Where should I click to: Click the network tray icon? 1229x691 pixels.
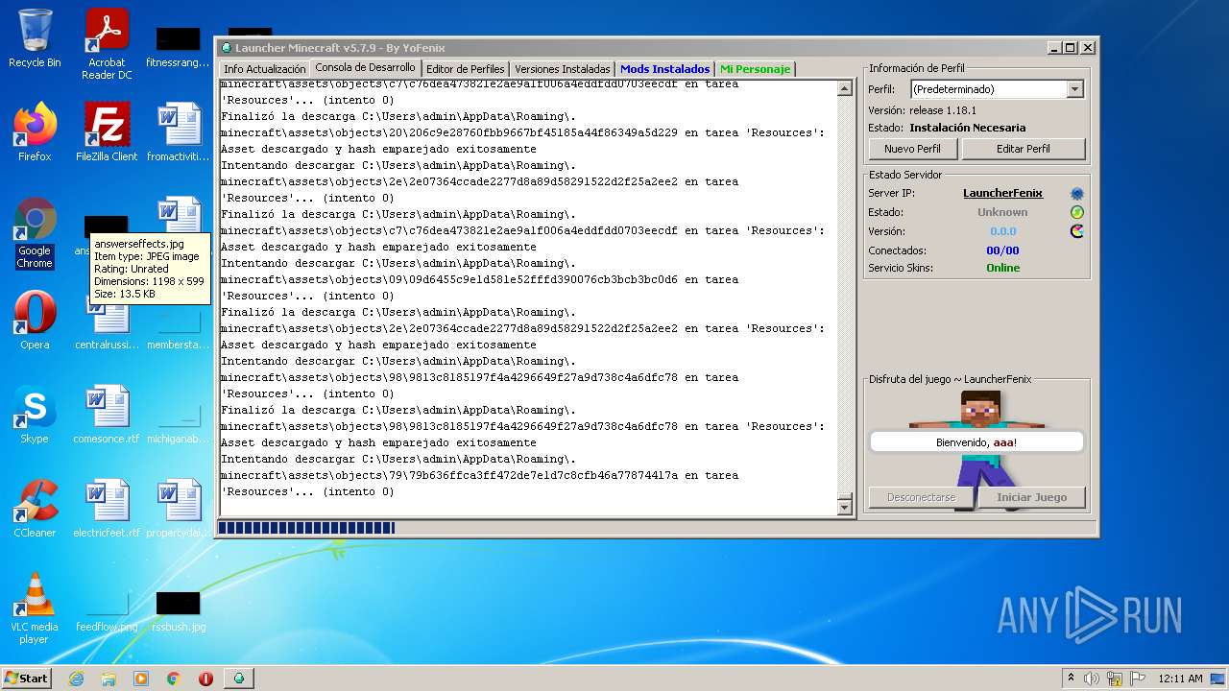[1114, 679]
